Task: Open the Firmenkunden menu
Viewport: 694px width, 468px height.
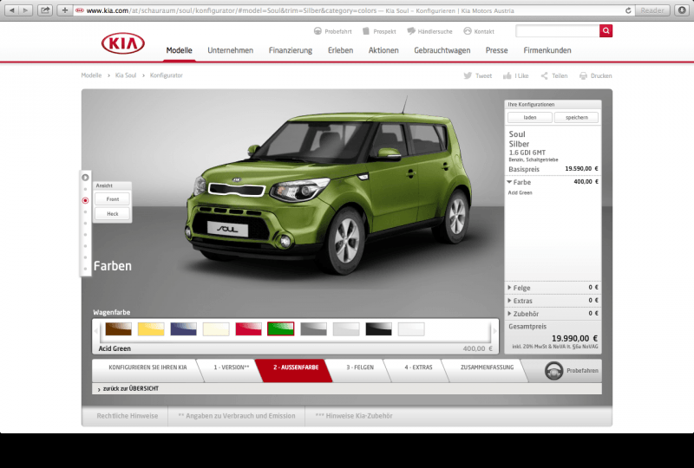Action: point(547,50)
